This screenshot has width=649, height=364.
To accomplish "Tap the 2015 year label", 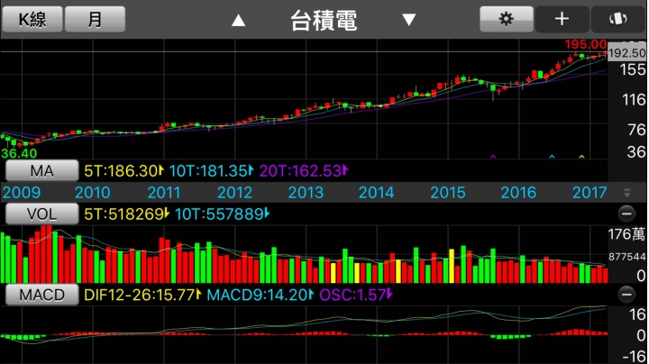I will click(448, 193).
